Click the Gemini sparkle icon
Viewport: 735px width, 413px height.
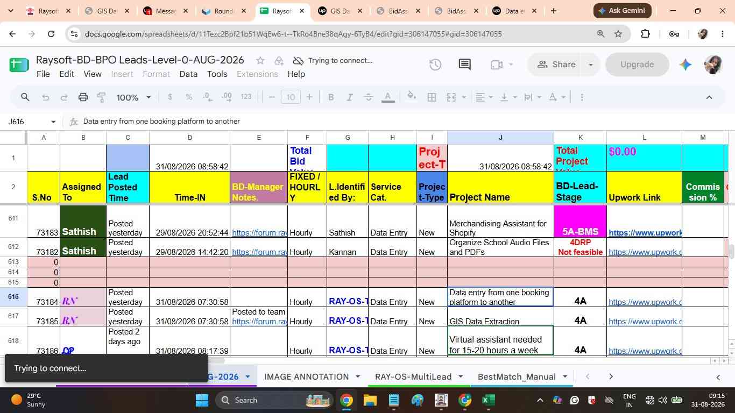click(685, 65)
